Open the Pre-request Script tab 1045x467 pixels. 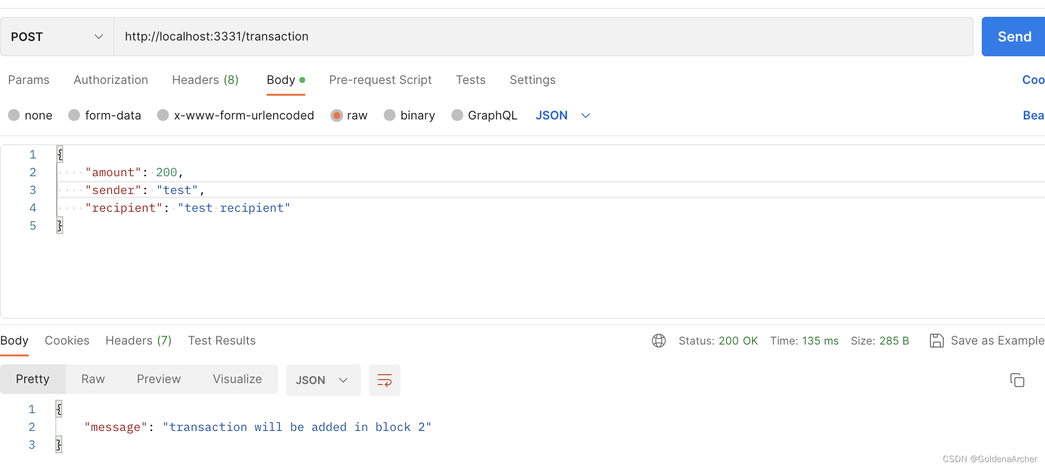point(380,80)
